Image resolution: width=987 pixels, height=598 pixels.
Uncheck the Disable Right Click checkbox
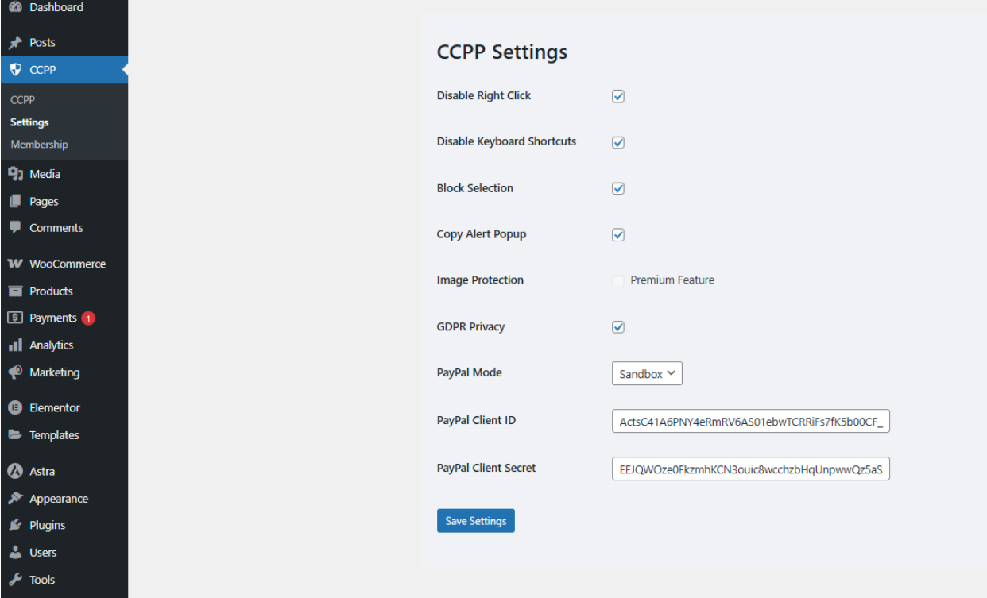pos(618,96)
